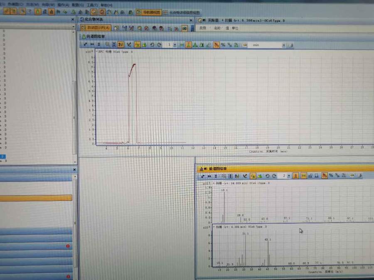The image size is (374, 280).
Task: Close the 化合物列表 panel
Action: 191,19
